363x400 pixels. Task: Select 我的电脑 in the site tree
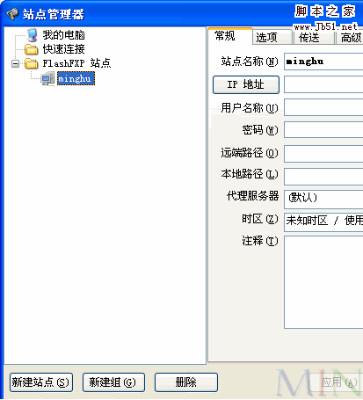(x=64, y=35)
